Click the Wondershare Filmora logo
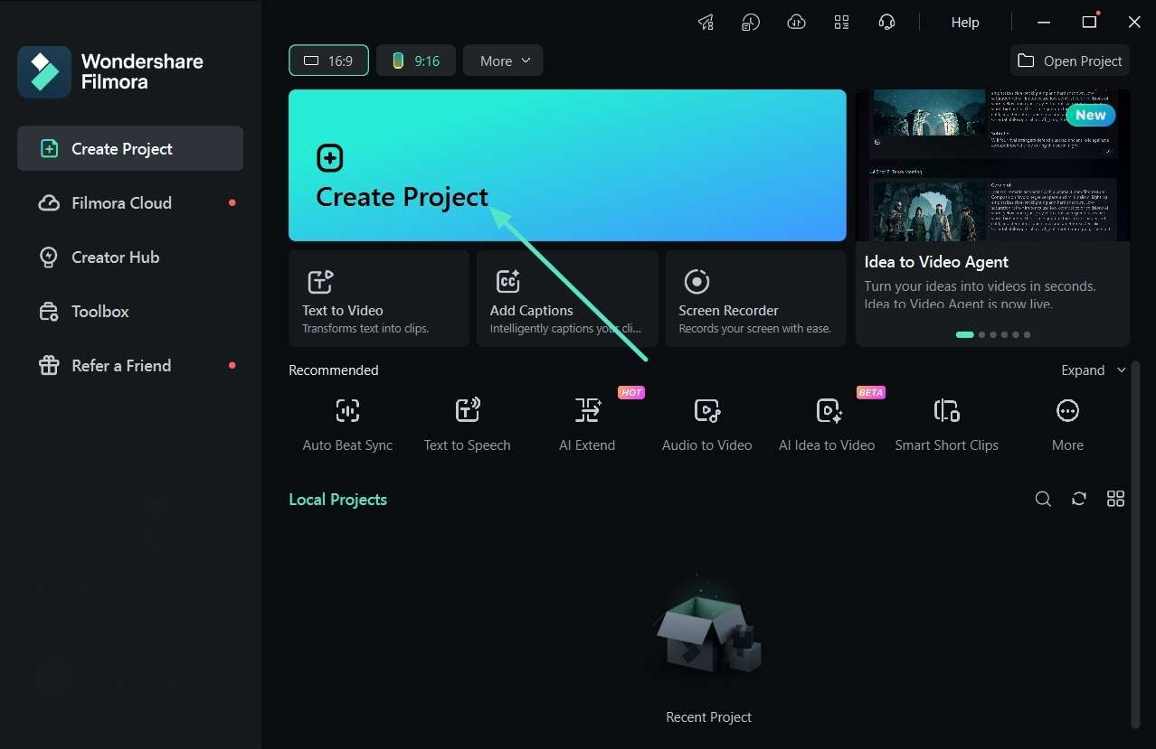Image resolution: width=1156 pixels, height=749 pixels. (44, 71)
